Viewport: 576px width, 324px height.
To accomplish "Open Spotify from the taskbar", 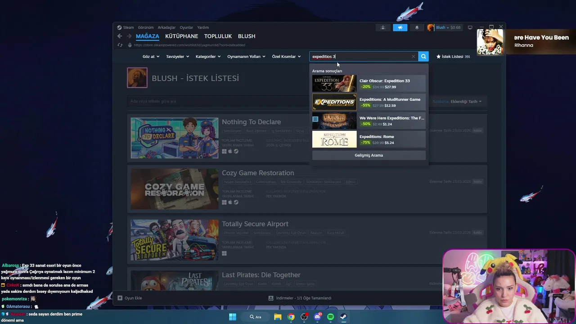I will tap(330, 317).
